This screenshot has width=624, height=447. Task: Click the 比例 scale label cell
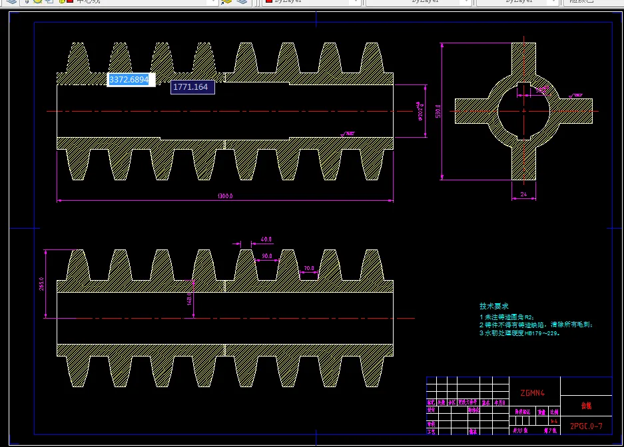[x=554, y=412]
